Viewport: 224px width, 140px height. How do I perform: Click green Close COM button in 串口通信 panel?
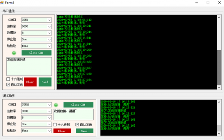tap(37, 53)
